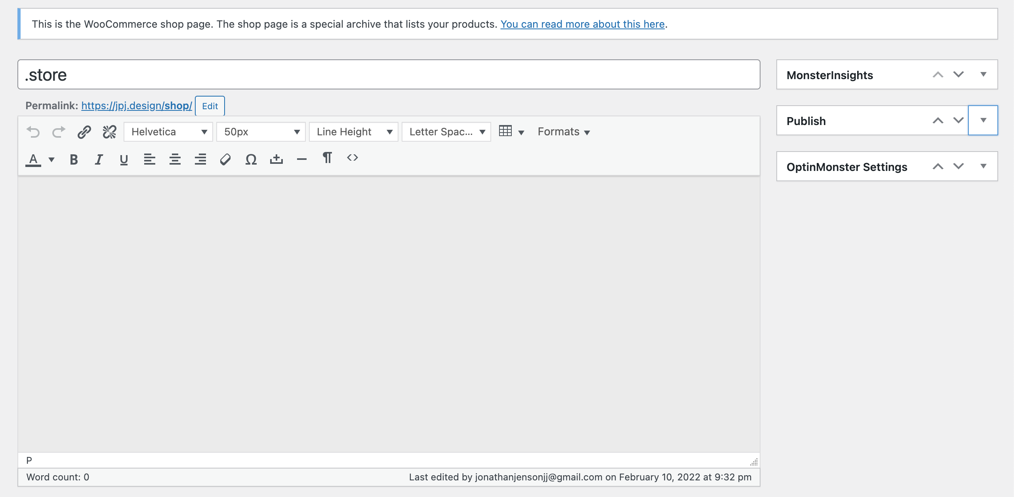Toggle Underline formatting

[124, 159]
